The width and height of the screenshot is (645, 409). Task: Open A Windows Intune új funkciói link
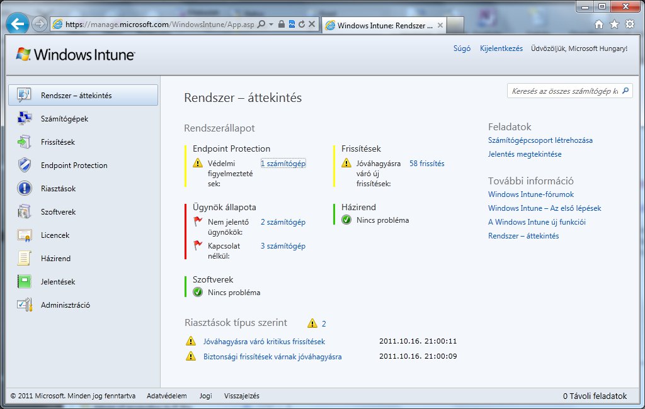(537, 222)
